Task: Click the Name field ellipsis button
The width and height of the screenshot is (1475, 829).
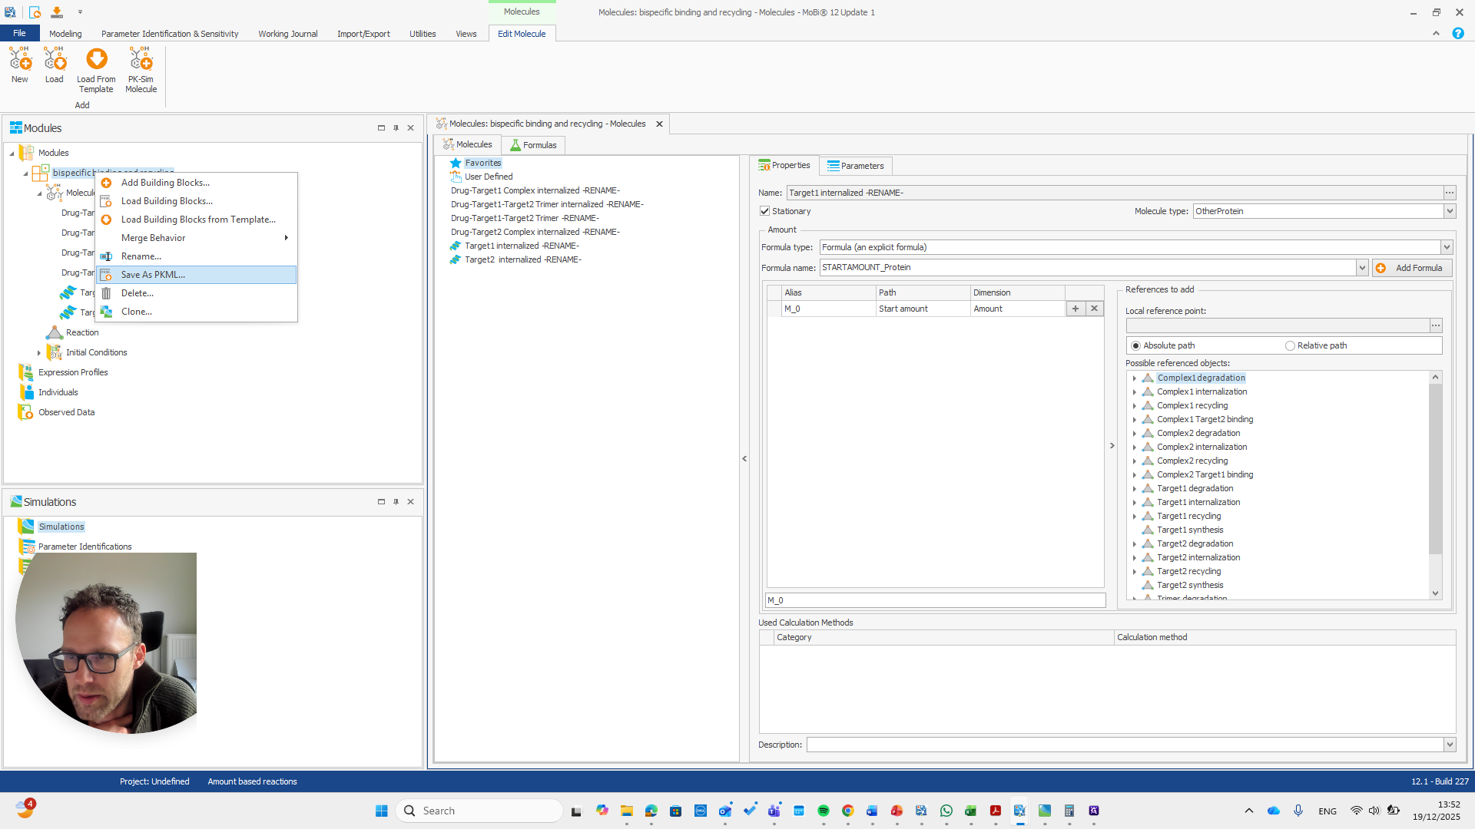Action: 1450,193
